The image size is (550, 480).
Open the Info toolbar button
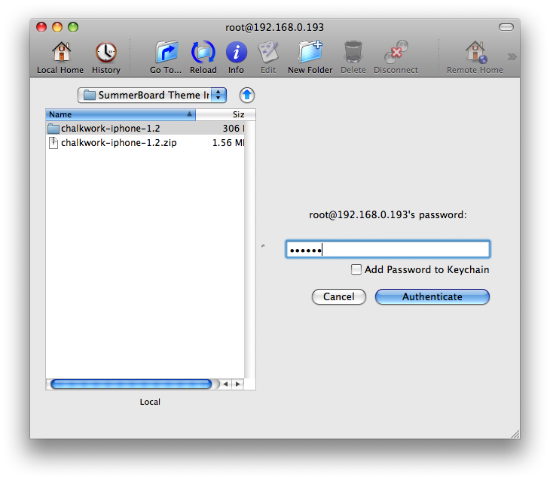click(x=236, y=53)
